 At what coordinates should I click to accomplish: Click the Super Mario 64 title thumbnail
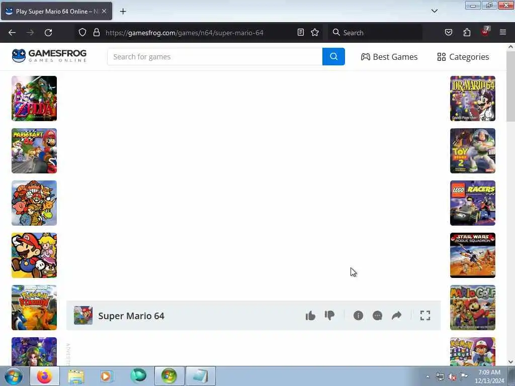[x=83, y=316]
